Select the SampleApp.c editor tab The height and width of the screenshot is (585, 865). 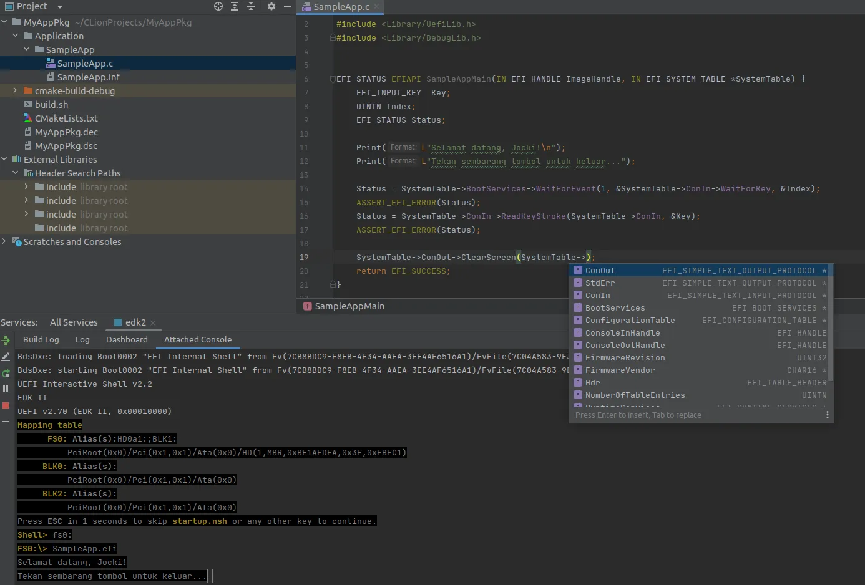[x=341, y=7]
